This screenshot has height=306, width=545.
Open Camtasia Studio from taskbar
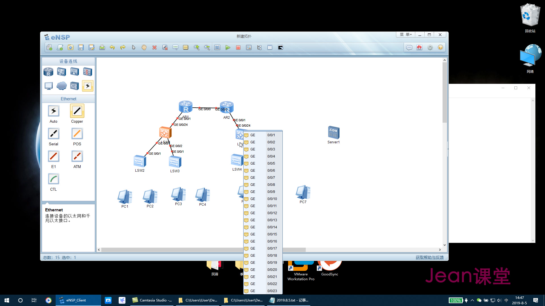153,300
